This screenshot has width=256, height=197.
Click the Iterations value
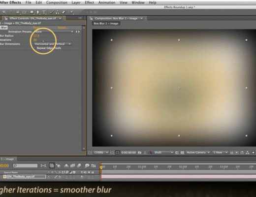click(x=35, y=40)
